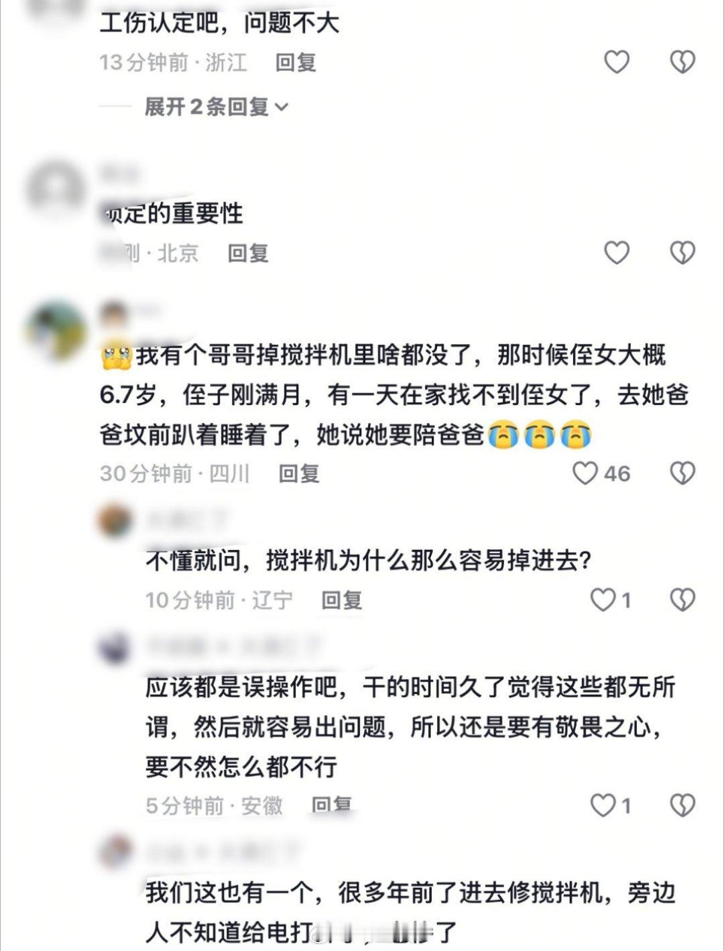The width and height of the screenshot is (724, 951).
Task: Expand 展开2条回复 under Zhejiang comment
Action: pos(216,107)
